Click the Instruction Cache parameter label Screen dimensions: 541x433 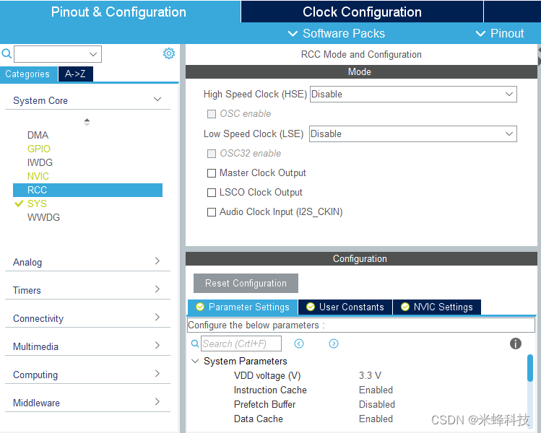click(270, 390)
